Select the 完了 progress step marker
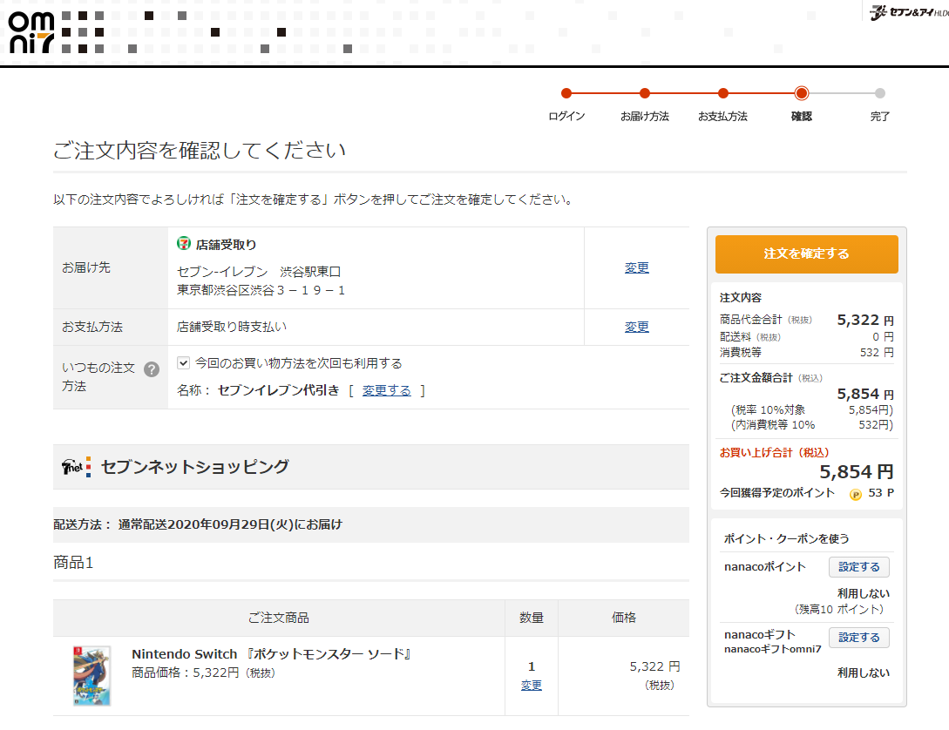Viewport: 949px width, 730px height. 880,93
